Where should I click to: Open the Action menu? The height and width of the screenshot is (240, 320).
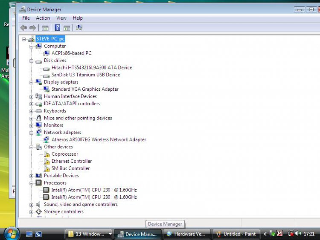click(43, 18)
